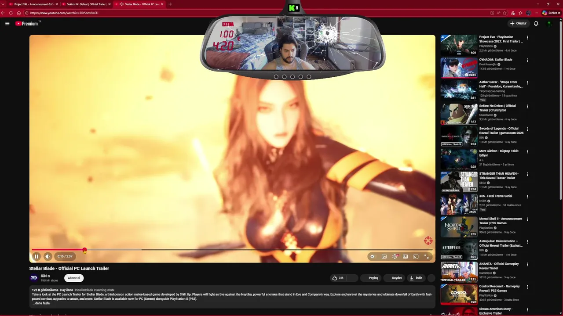Open options menu for ANANTA video

tap(527, 264)
